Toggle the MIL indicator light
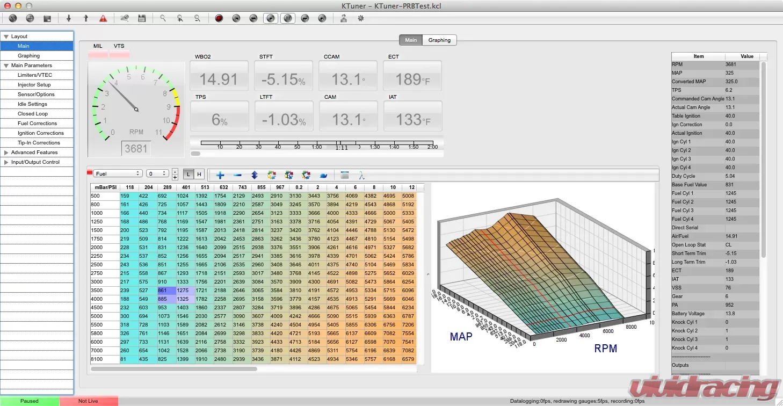 coord(98,54)
